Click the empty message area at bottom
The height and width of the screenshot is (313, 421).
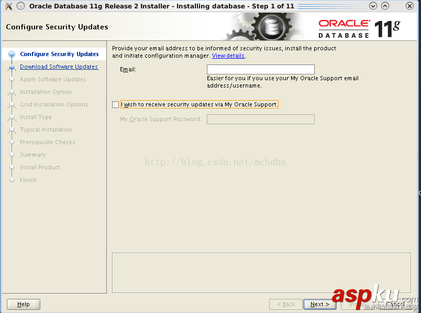pos(261,273)
